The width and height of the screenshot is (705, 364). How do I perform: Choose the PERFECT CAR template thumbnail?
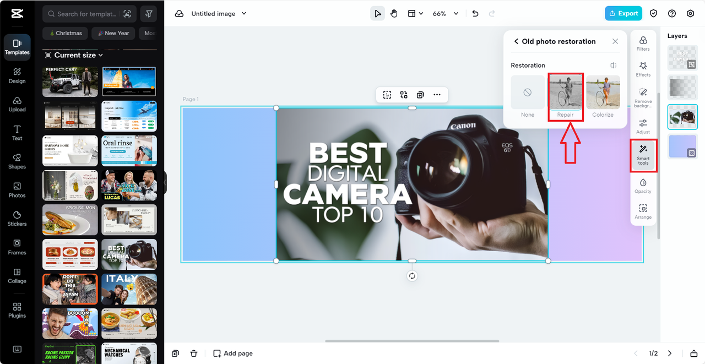[x=70, y=82]
